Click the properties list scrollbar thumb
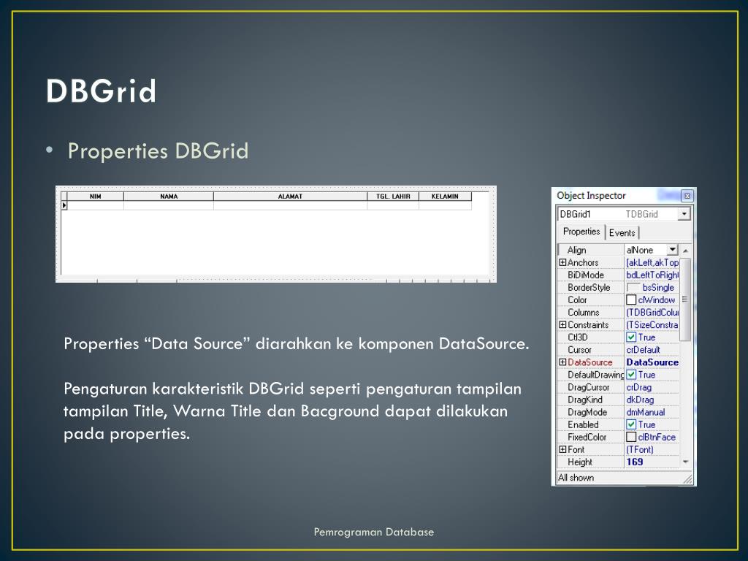748x561 pixels. 685,299
